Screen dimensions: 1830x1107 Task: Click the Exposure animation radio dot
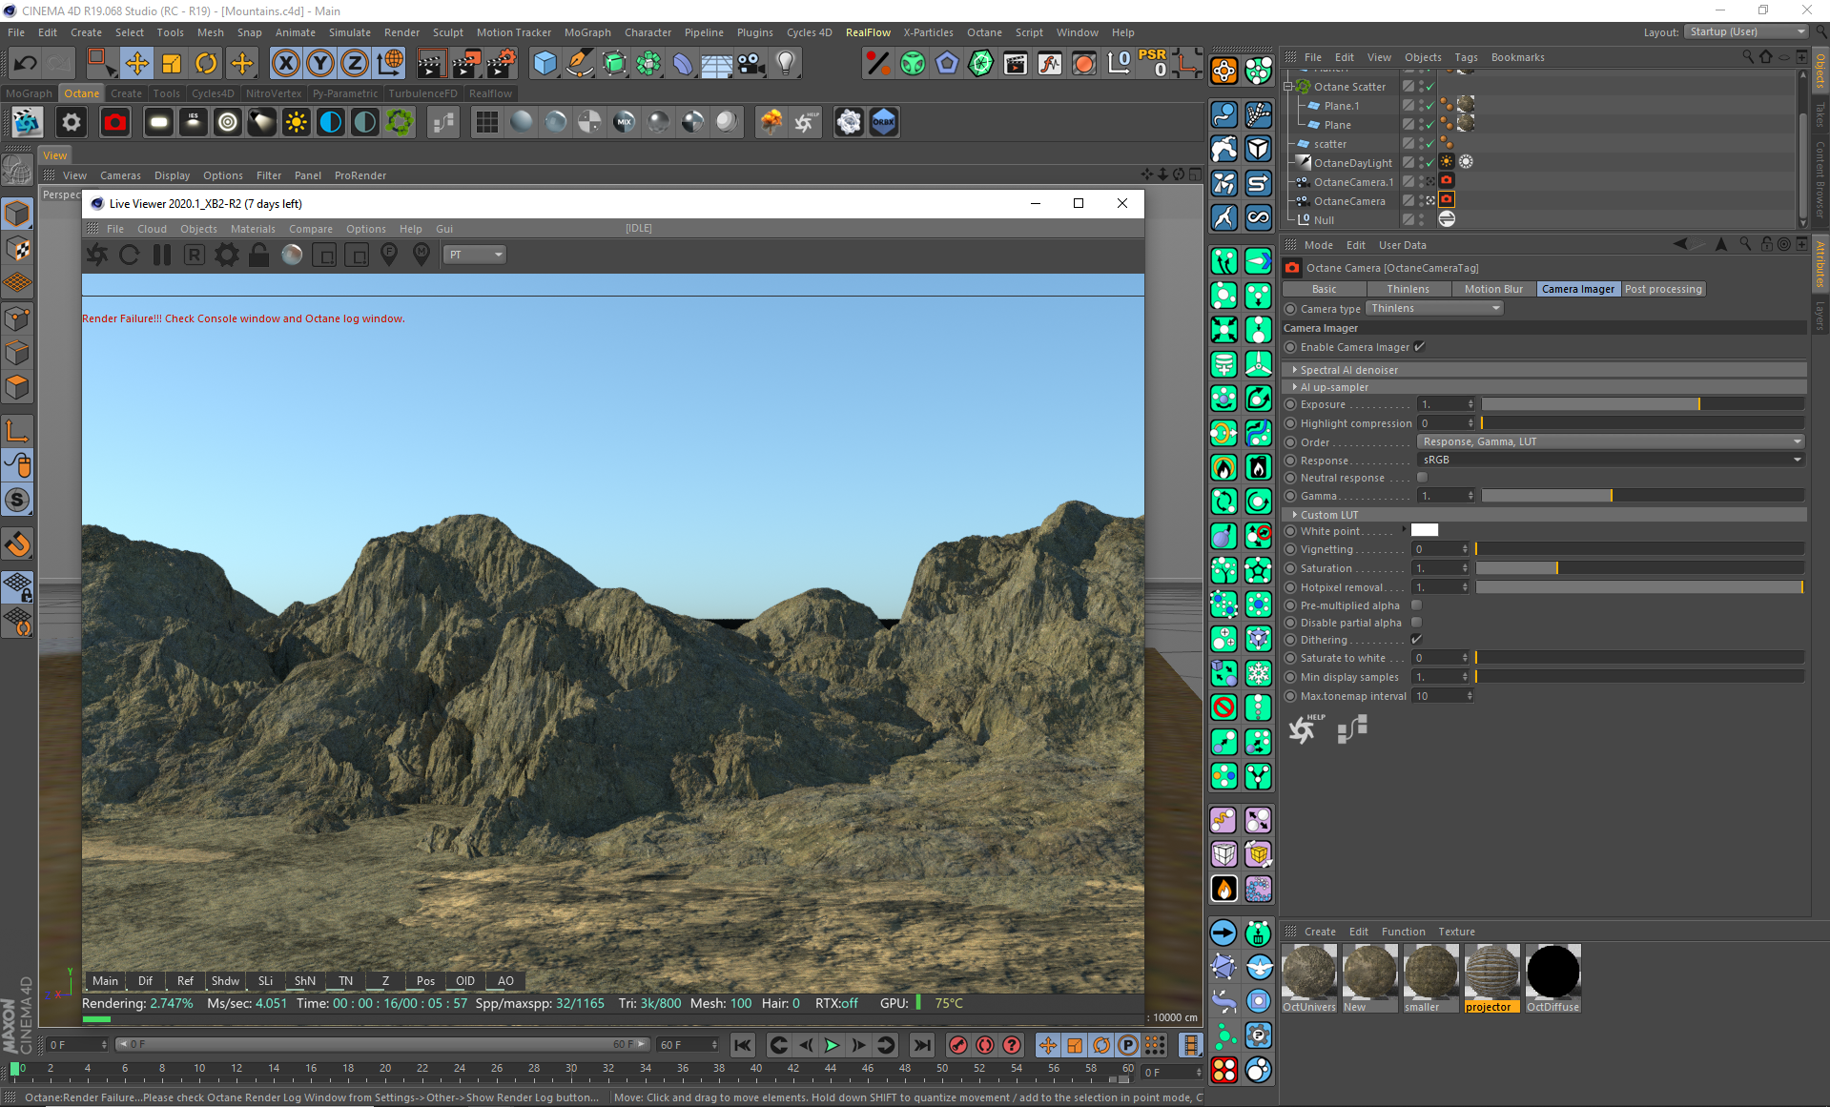(x=1291, y=404)
